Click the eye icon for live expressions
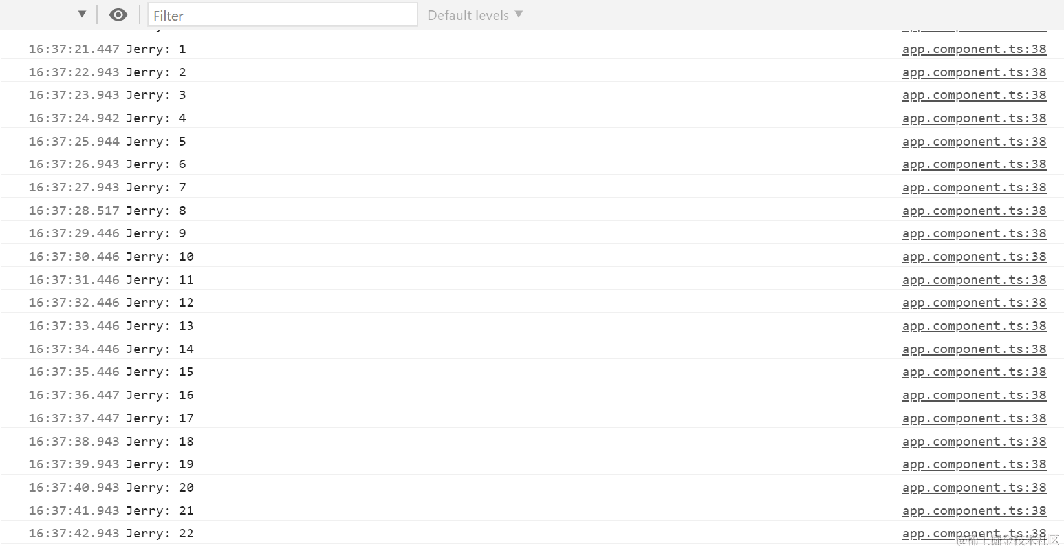The width and height of the screenshot is (1064, 551). [x=118, y=15]
